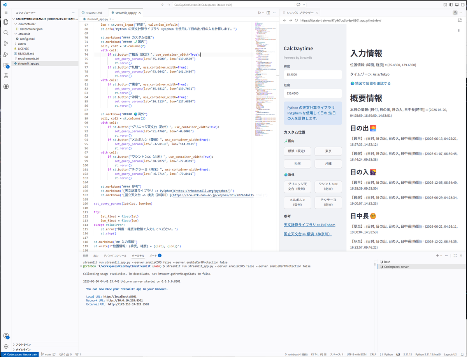Select the 出力 panel tab
The width and height of the screenshot is (467, 357).
tap(96, 255)
